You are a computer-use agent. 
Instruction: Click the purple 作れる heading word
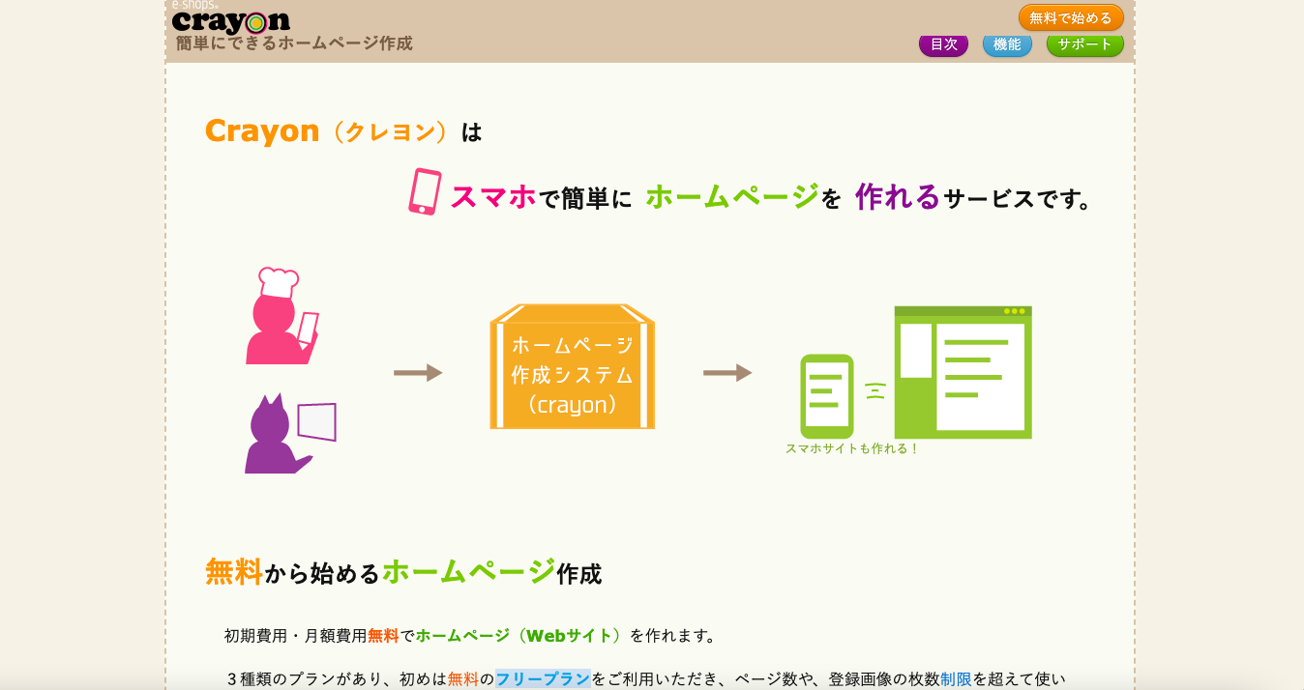click(x=898, y=197)
